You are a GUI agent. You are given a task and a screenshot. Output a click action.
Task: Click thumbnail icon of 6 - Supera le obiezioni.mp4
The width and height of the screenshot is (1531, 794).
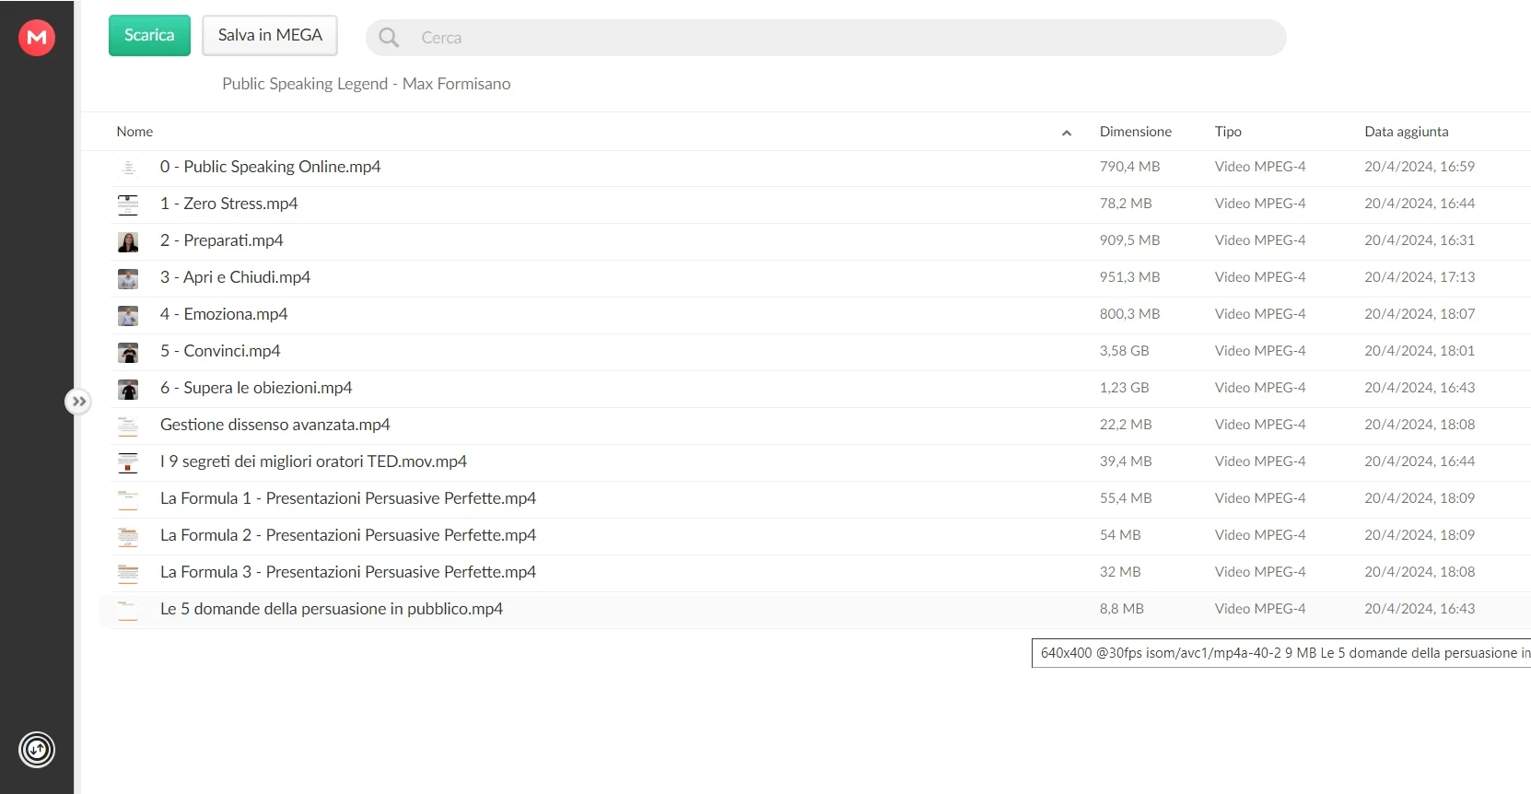128,389
